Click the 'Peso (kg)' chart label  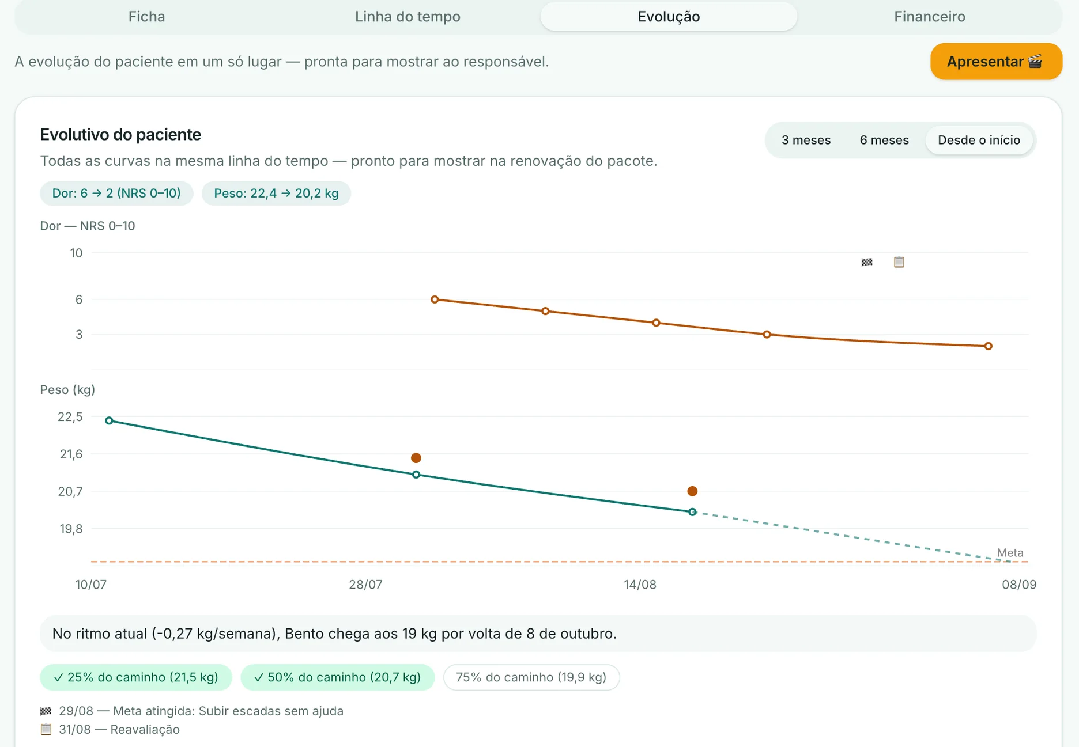[67, 390]
